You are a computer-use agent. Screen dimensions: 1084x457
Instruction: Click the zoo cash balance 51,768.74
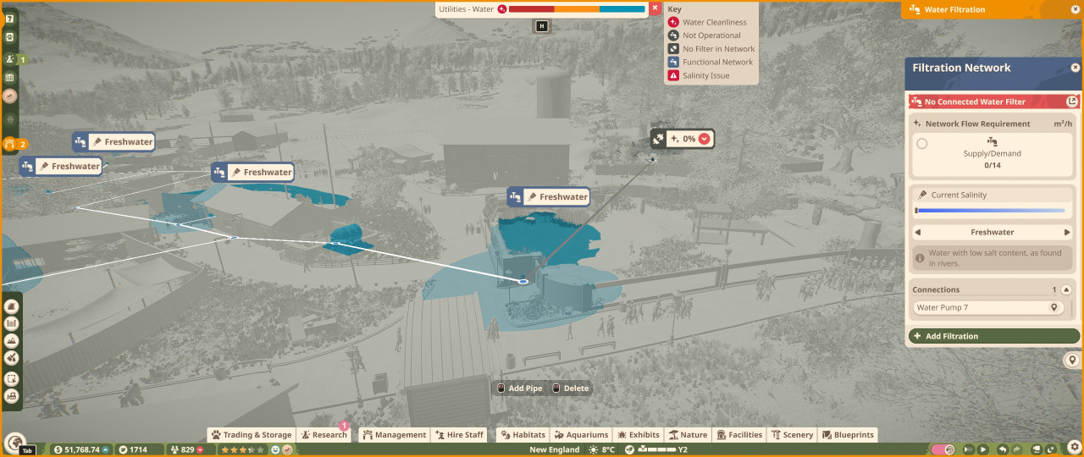81,449
